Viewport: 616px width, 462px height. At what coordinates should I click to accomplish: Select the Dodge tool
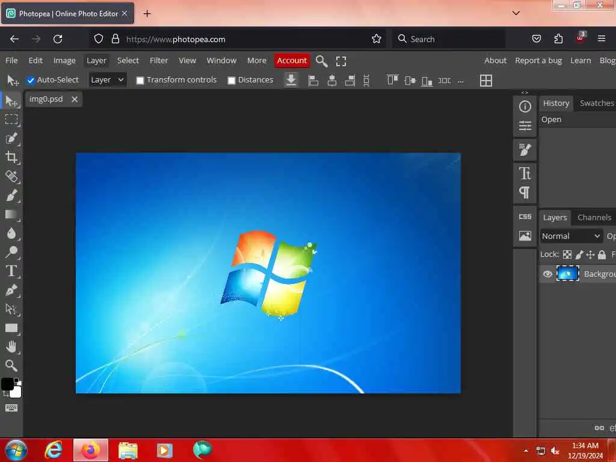pyautogui.click(x=11, y=252)
